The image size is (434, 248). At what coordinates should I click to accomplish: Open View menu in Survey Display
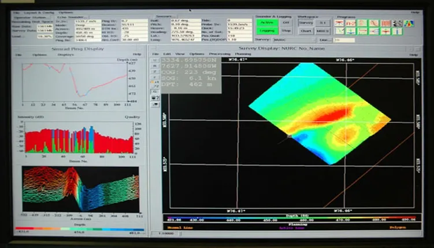tap(180, 54)
